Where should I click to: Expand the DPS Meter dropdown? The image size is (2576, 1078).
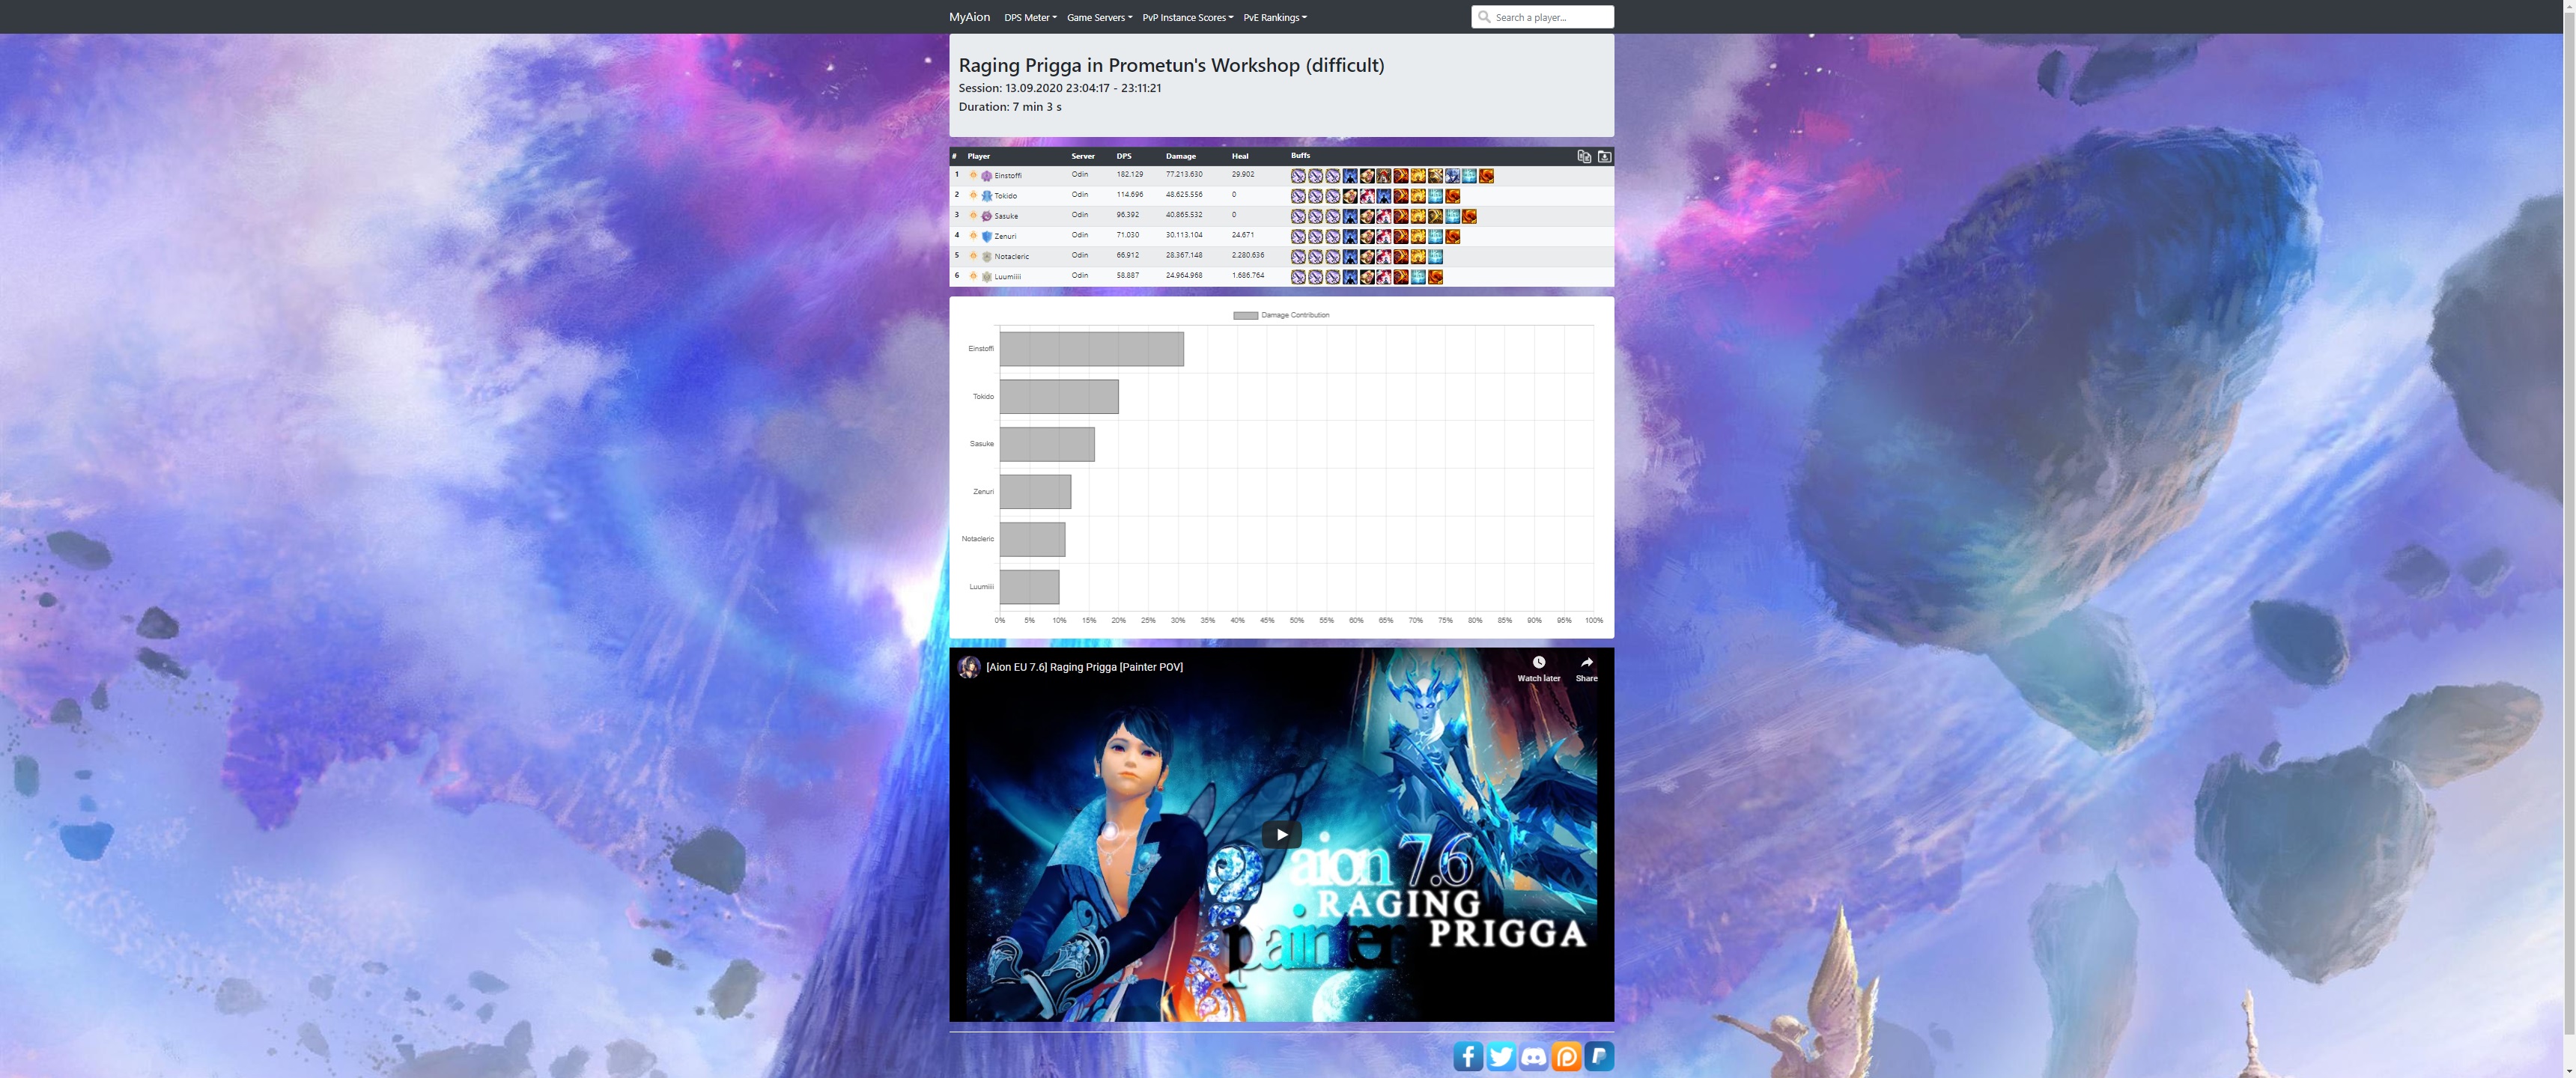point(1030,17)
